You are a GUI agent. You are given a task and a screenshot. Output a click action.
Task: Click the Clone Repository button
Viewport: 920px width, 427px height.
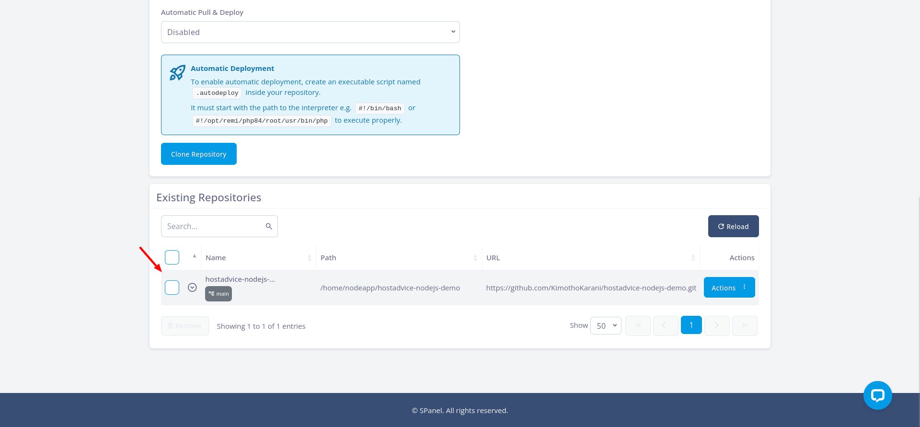199,154
